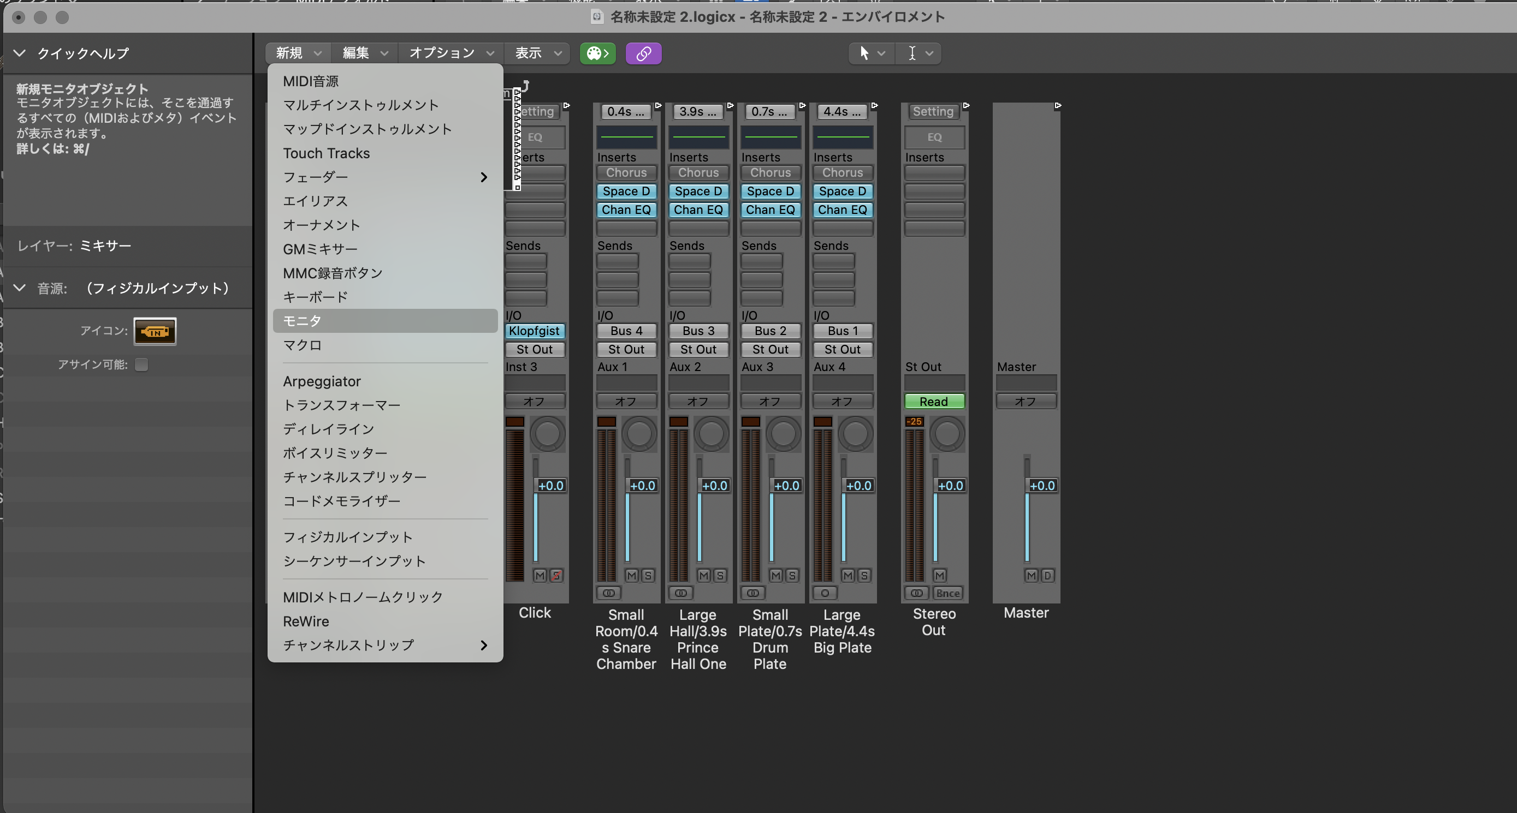The width and height of the screenshot is (1517, 813).
Task: Toggle the purple link icon button
Action: click(643, 53)
